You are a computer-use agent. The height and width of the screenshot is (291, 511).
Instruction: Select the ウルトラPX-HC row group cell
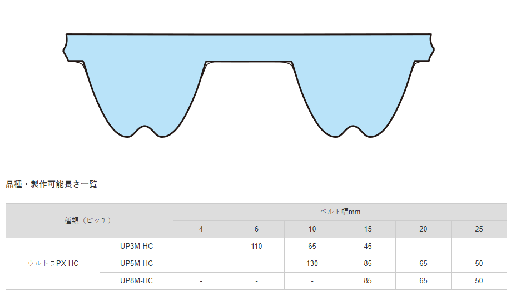[53, 263]
